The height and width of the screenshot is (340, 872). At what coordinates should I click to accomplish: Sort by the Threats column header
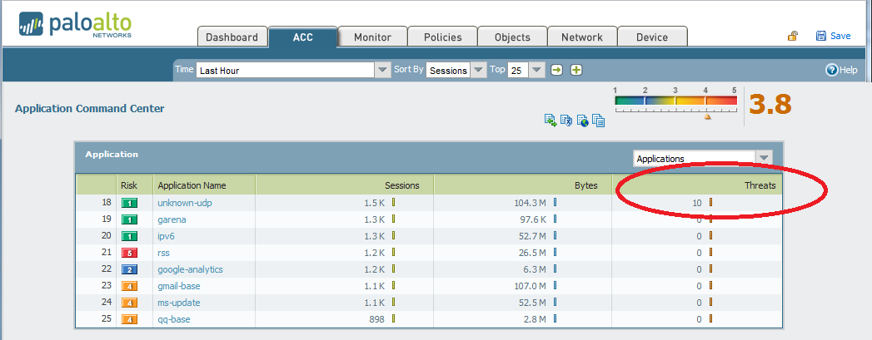[760, 185]
